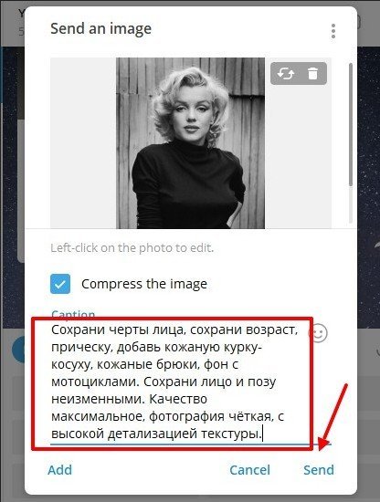Click the "Compress the image" label text
380x502 pixels.
tap(144, 284)
